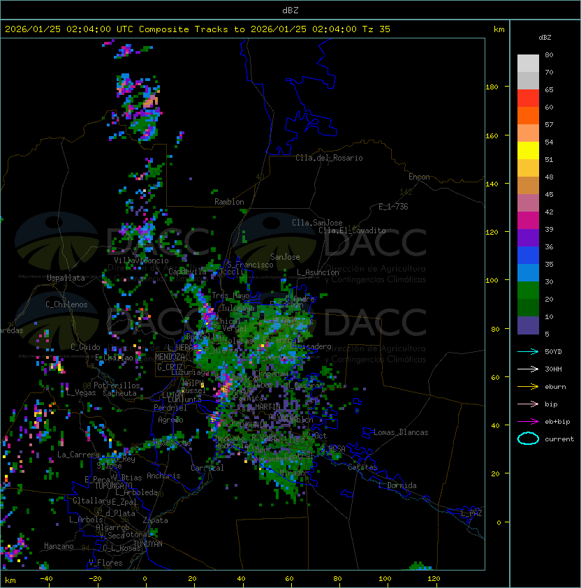Click the 'Clla.El_Cavadito' map label

click(x=352, y=230)
